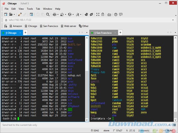Open Help question mark icon
Screen dimensions: 178x133
point(116,14)
